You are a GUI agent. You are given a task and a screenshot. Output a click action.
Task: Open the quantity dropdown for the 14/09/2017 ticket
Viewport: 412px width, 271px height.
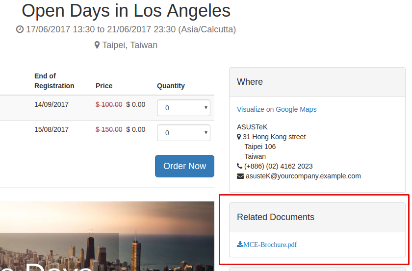183,108
